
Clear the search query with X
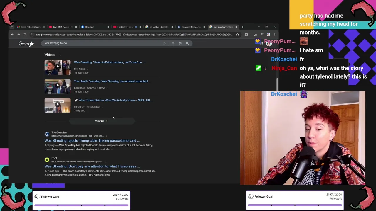[x=165, y=43]
